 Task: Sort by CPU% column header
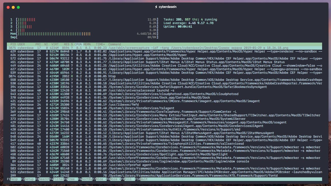[x=78, y=44]
